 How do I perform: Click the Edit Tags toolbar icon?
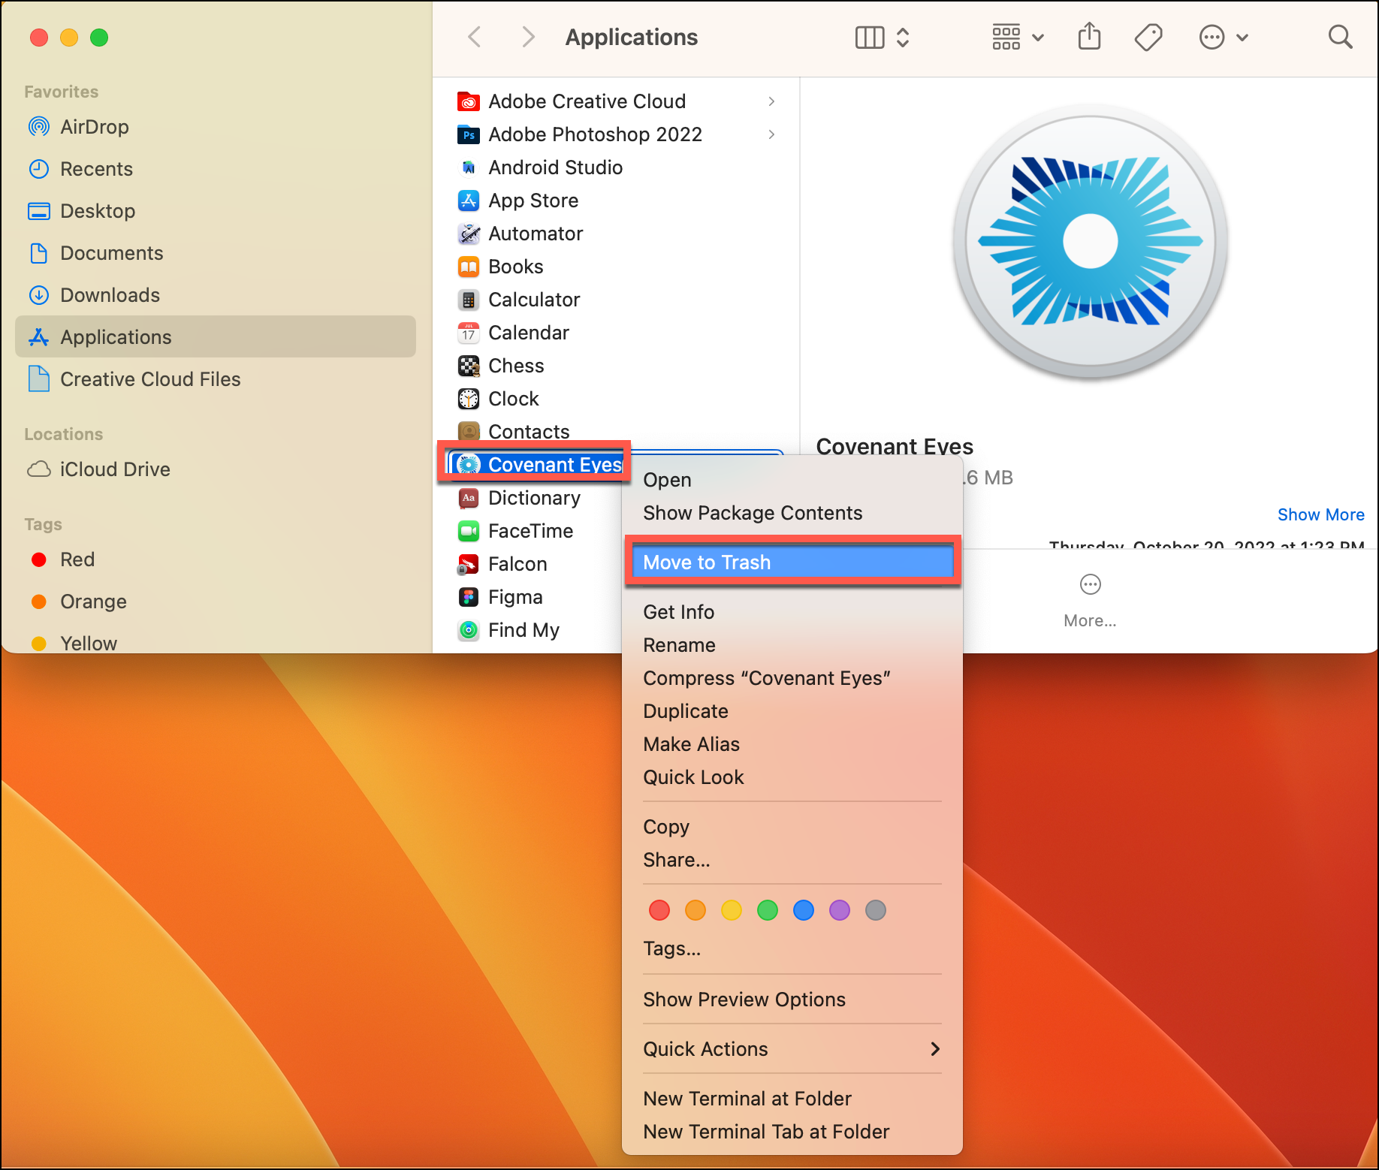(x=1148, y=37)
